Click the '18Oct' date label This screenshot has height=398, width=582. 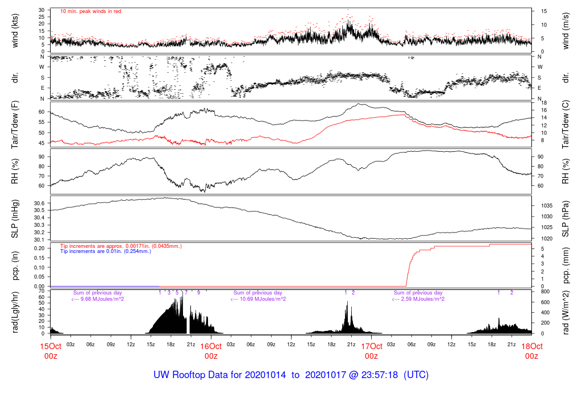tap(532, 346)
